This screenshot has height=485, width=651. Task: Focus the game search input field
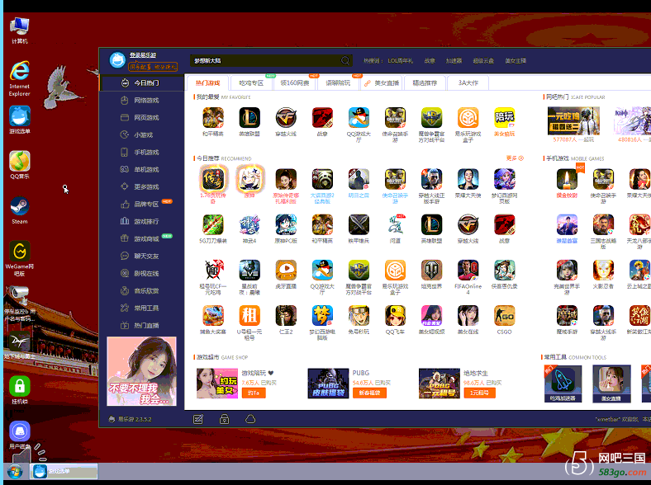266,60
